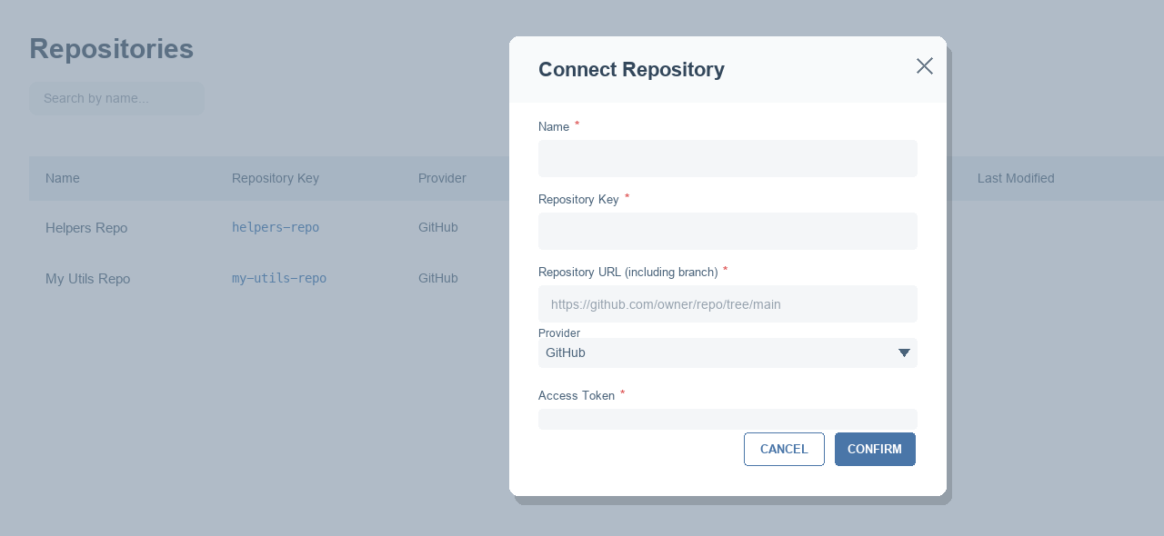Select the My Utils Repo row name
The width and height of the screenshot is (1164, 536).
point(87,279)
